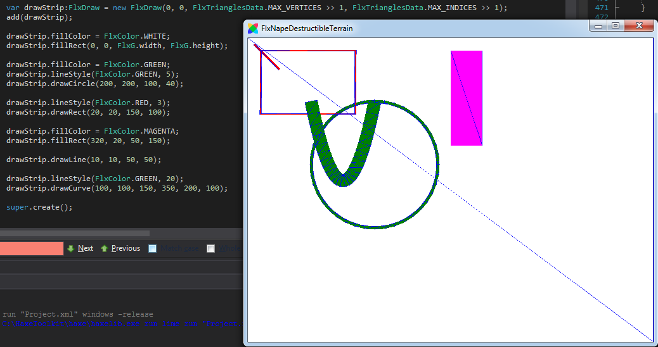Click the 'run "Project.xml" windows -release' output line

(77, 314)
